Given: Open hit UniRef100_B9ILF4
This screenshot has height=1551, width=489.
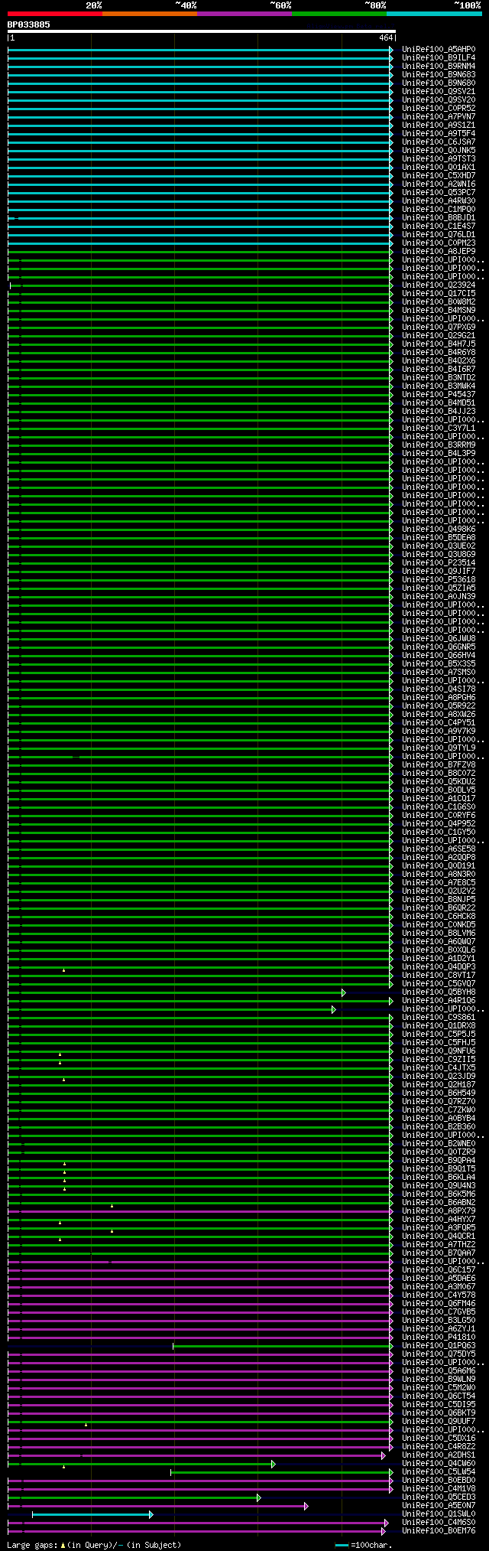Looking at the screenshot, I should (x=439, y=58).
